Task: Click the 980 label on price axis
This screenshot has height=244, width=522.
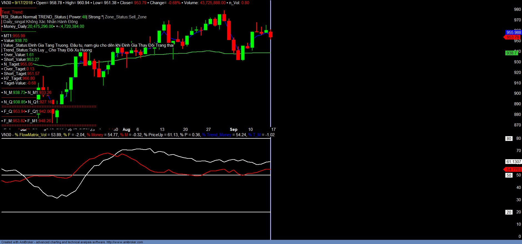Action: pos(517,9)
